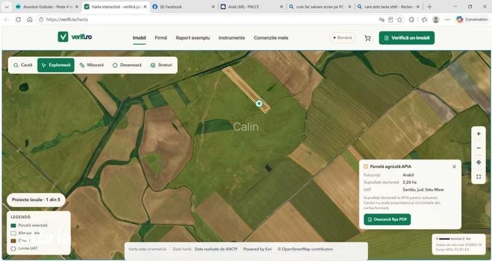Enter fullscreen map mode
492x261 pixels.
tap(478, 177)
